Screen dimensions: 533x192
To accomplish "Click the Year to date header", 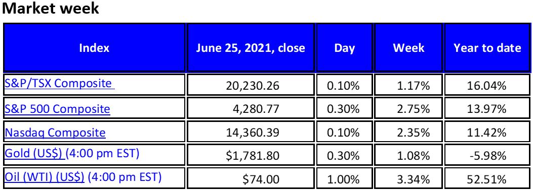I will point(487,47).
